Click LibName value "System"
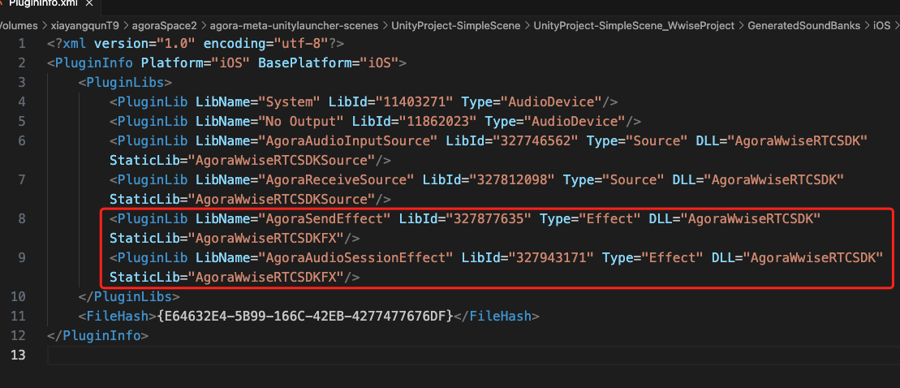900x388 pixels. pos(289,102)
